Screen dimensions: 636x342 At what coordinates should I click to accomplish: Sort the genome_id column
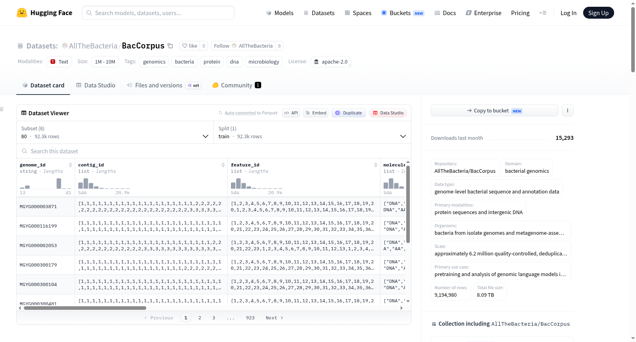pos(70,165)
